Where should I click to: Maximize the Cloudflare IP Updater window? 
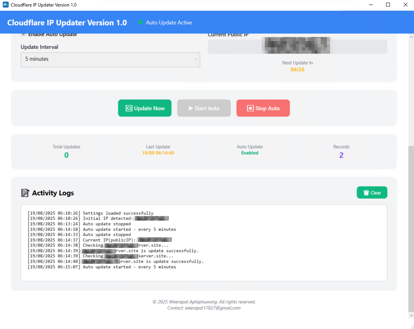click(388, 5)
